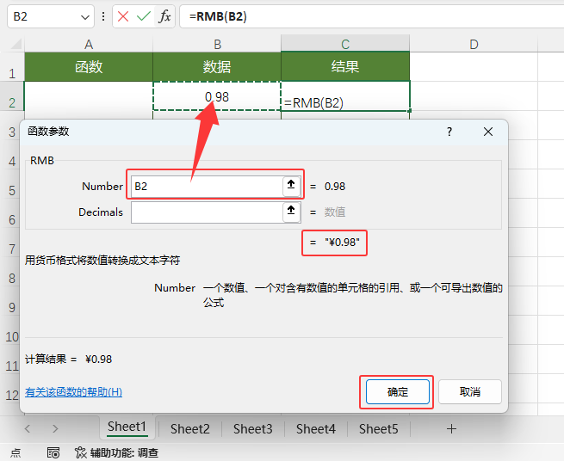Select column D header
This screenshot has height=461, width=564.
[474, 44]
